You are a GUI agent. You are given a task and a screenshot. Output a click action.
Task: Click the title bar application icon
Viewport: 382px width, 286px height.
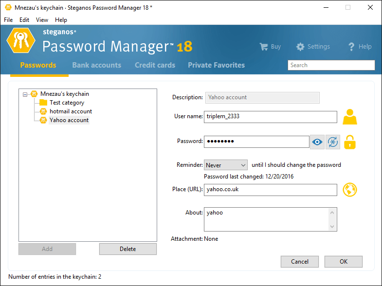coord(8,8)
